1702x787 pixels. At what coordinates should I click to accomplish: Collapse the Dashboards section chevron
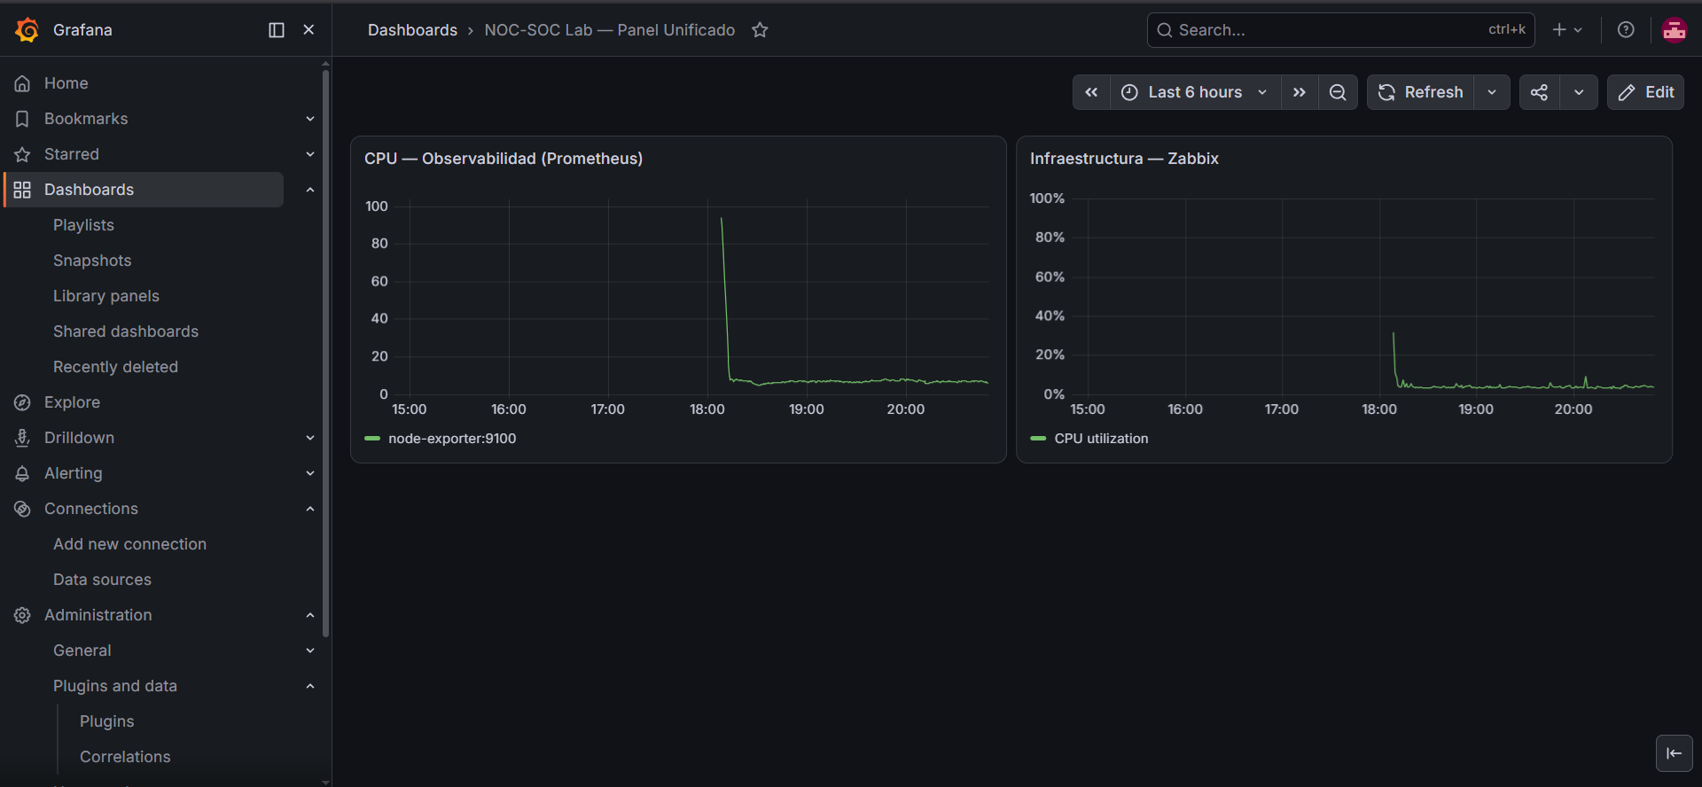pos(310,190)
